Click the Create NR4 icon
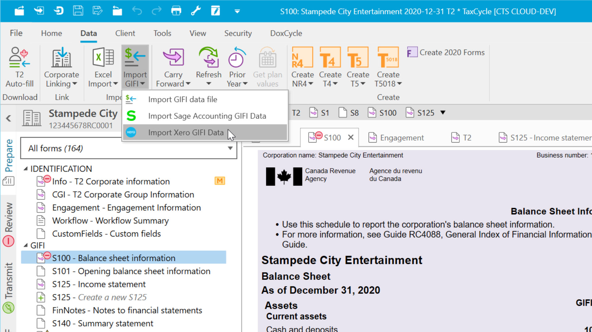Image resolution: width=592 pixels, height=332 pixels. [x=302, y=57]
